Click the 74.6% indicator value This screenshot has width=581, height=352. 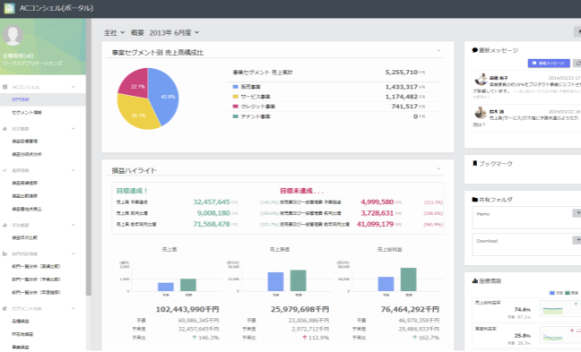pyautogui.click(x=523, y=309)
